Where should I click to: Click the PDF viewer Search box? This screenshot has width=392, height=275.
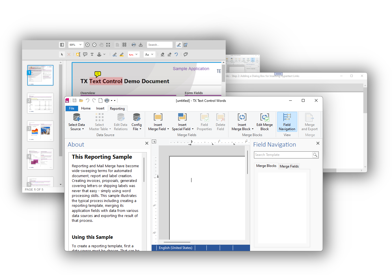click(x=160, y=45)
